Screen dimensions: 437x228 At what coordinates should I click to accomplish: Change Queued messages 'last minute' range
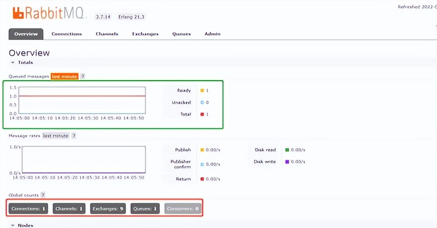coord(64,76)
